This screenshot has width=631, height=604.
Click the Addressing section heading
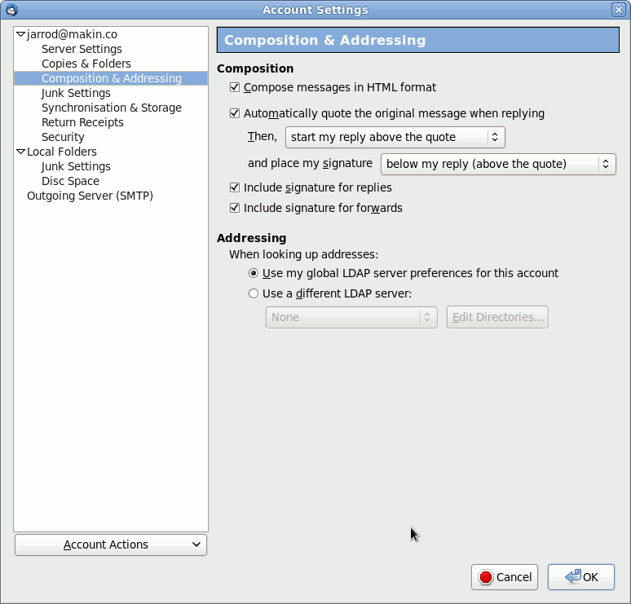pos(252,238)
